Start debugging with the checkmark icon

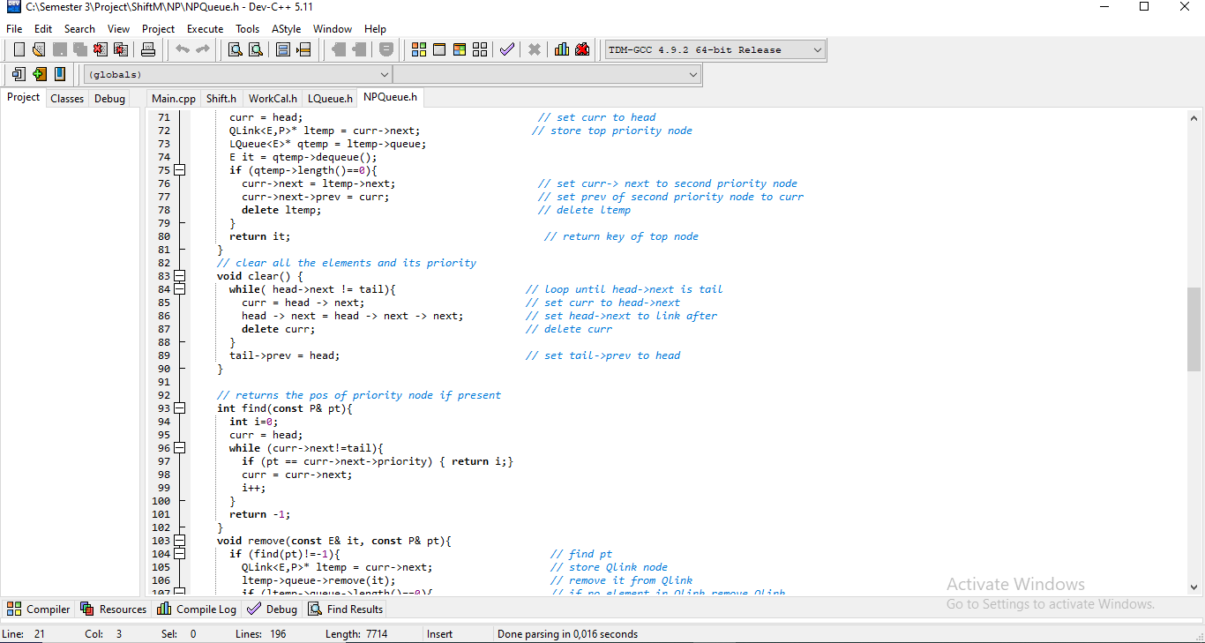click(x=506, y=49)
